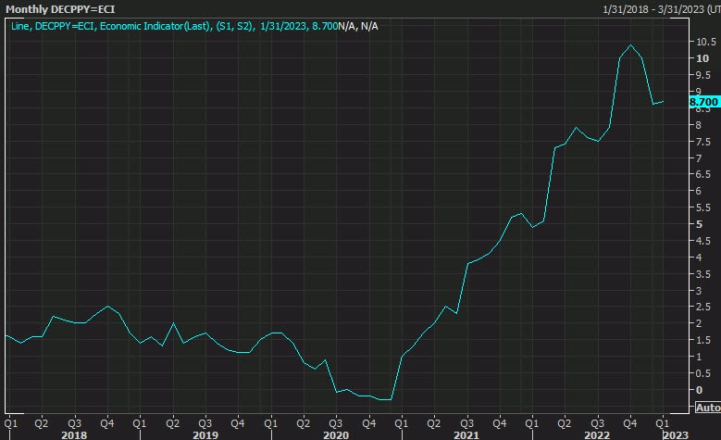
Task: Click the 7.5 value on price axis
Action: click(703, 141)
